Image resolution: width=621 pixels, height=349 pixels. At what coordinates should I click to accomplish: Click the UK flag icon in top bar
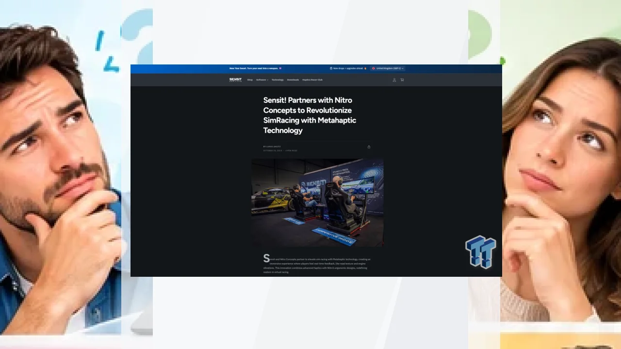pos(374,68)
